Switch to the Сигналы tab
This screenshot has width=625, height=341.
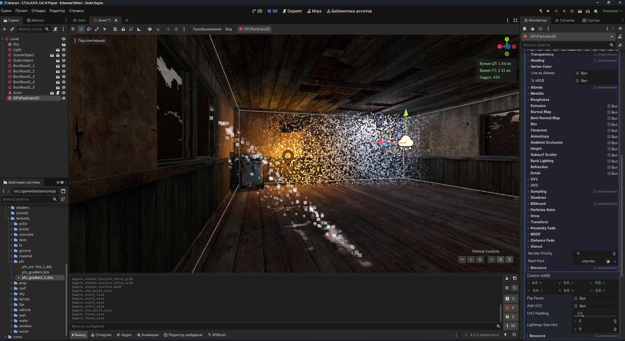[564, 21]
